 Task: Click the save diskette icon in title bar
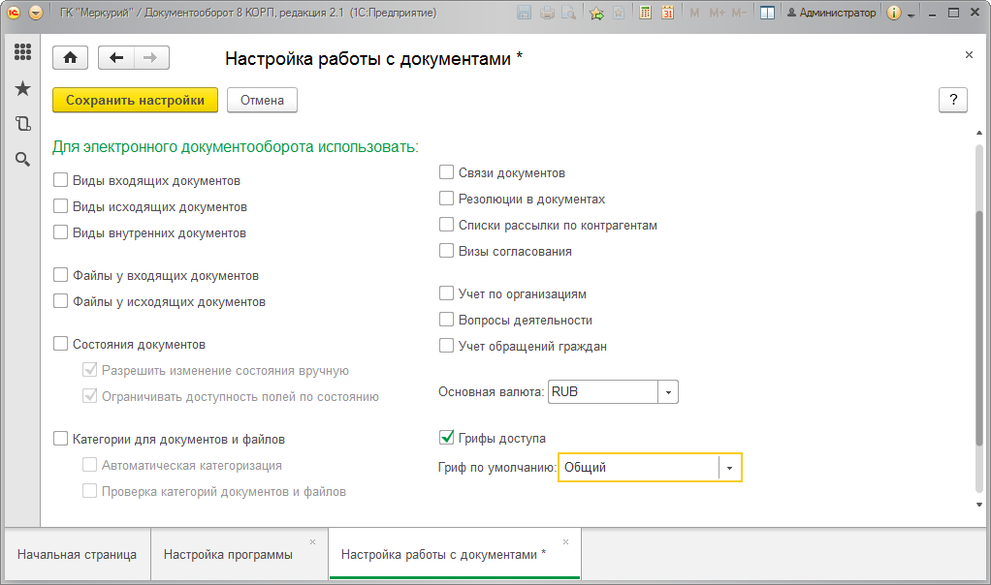click(524, 13)
